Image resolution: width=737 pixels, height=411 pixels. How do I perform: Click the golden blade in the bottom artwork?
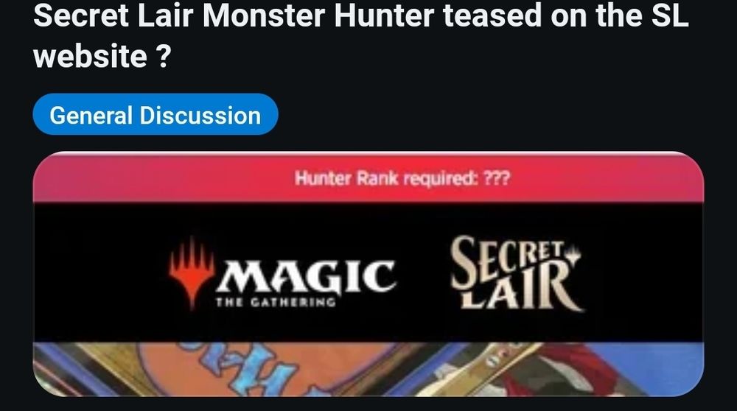point(484,366)
